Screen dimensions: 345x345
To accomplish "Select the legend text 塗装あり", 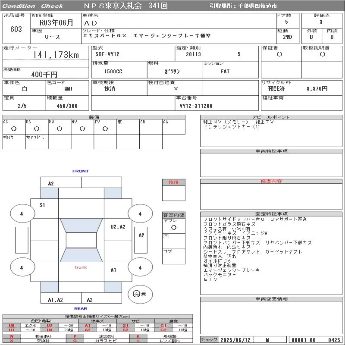I will pyautogui.click(x=107, y=336).
